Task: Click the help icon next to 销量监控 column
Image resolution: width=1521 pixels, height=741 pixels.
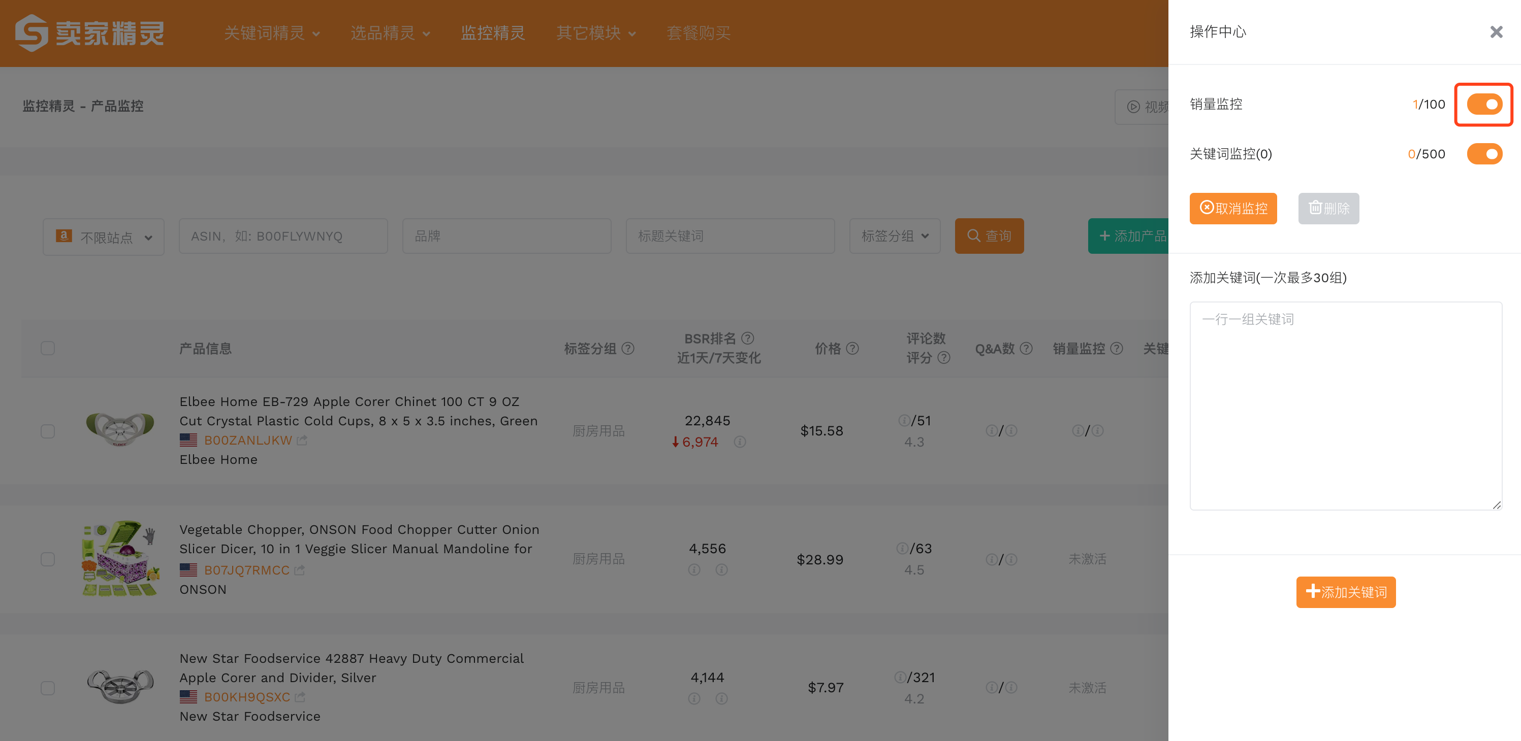Action: tap(1116, 349)
